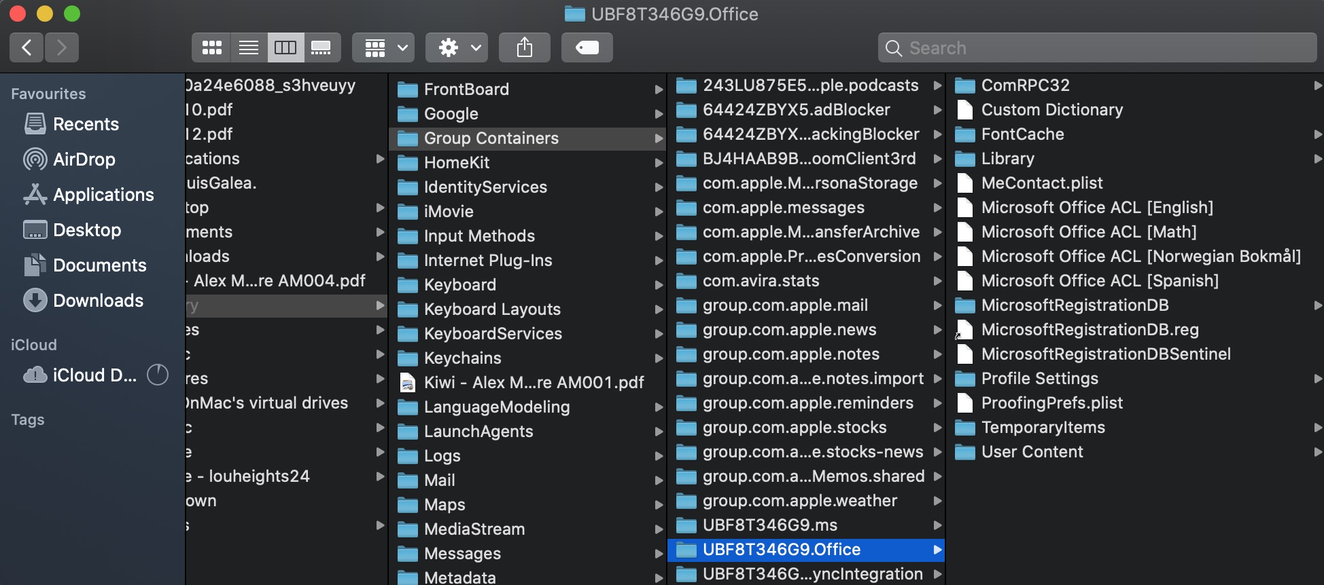
Task: Select the HomeKit folder
Action: [x=527, y=162]
